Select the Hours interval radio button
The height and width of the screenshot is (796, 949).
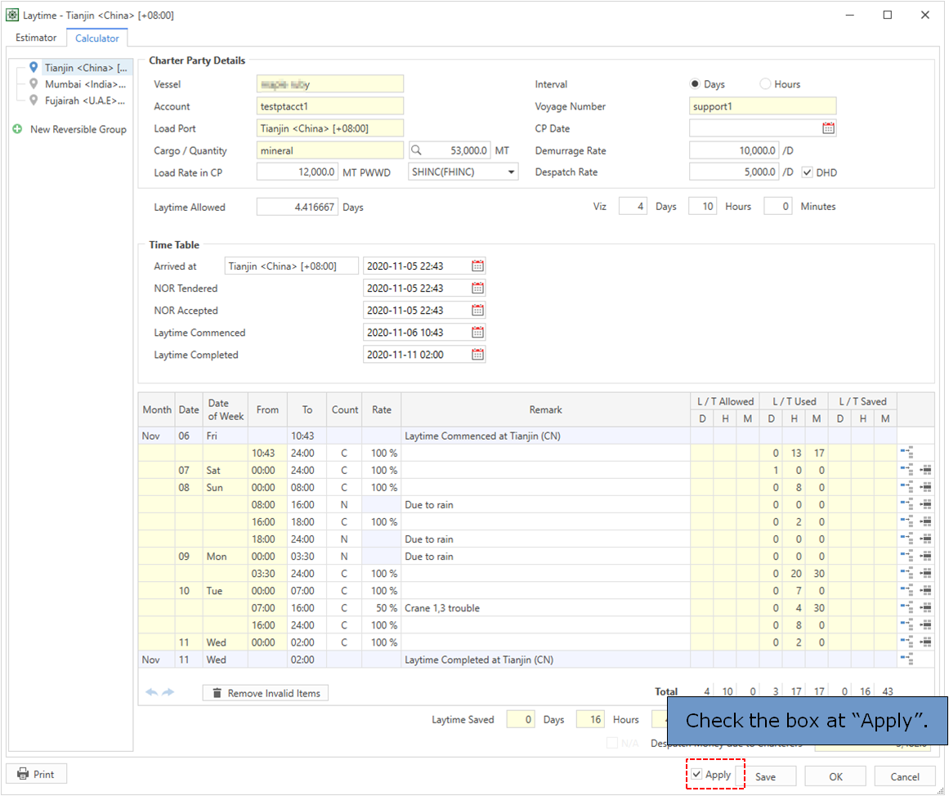(765, 84)
